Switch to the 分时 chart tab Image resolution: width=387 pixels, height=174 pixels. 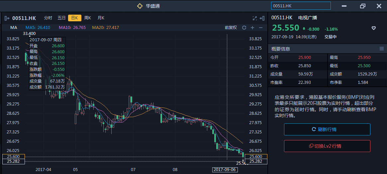48,18
